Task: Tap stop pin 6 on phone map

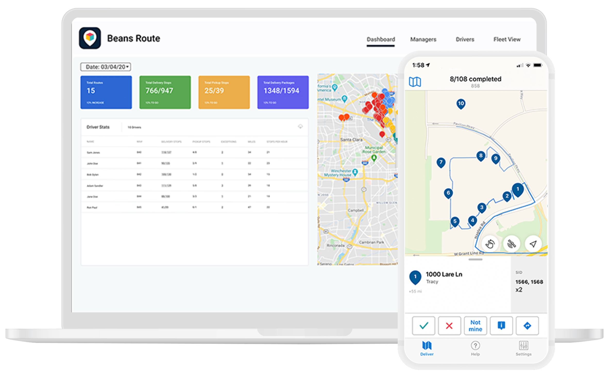Action: point(448,193)
